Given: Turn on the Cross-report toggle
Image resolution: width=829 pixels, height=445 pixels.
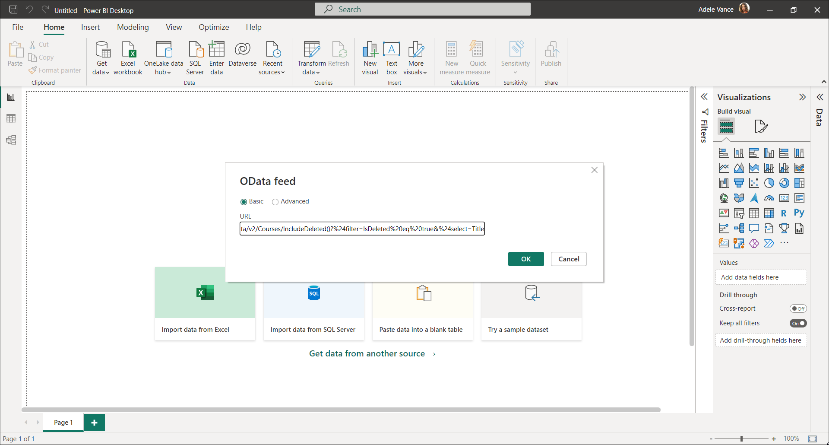Looking at the screenshot, I should [798, 308].
